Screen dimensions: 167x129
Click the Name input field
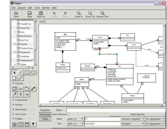(x=116, y=110)
